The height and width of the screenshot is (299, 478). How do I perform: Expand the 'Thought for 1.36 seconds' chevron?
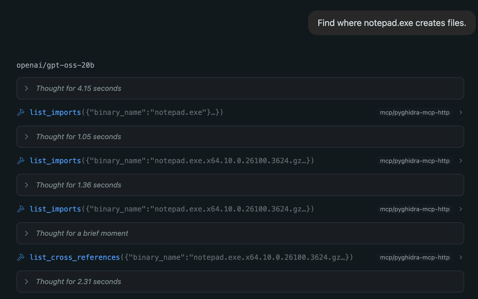27,185
